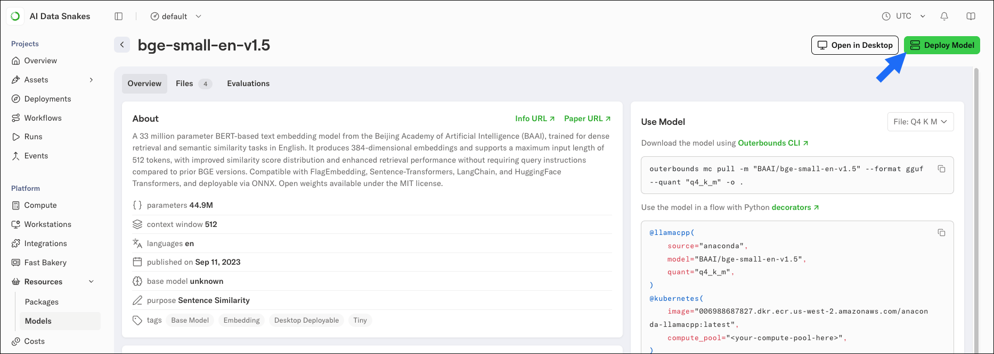Click the Use Model heading
This screenshot has height=354, width=994.
(x=663, y=122)
